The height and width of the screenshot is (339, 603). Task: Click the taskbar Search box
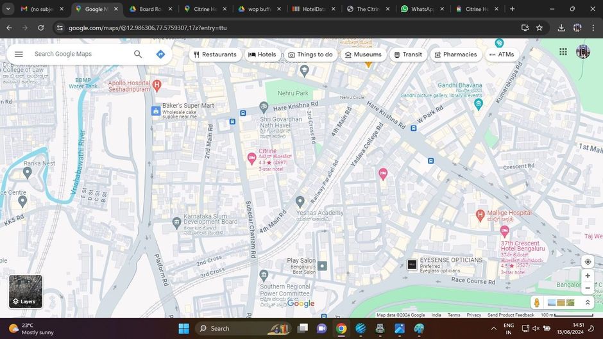243,329
